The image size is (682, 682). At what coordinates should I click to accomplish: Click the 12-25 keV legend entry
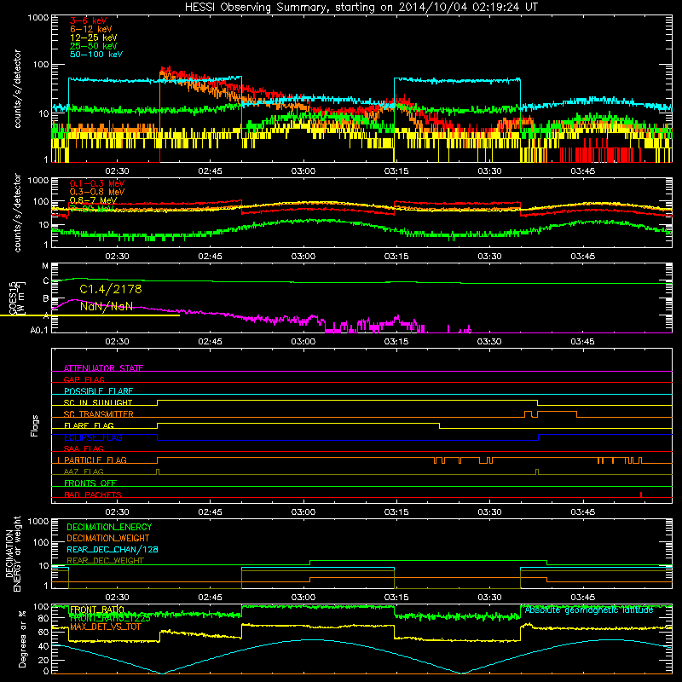pos(94,38)
